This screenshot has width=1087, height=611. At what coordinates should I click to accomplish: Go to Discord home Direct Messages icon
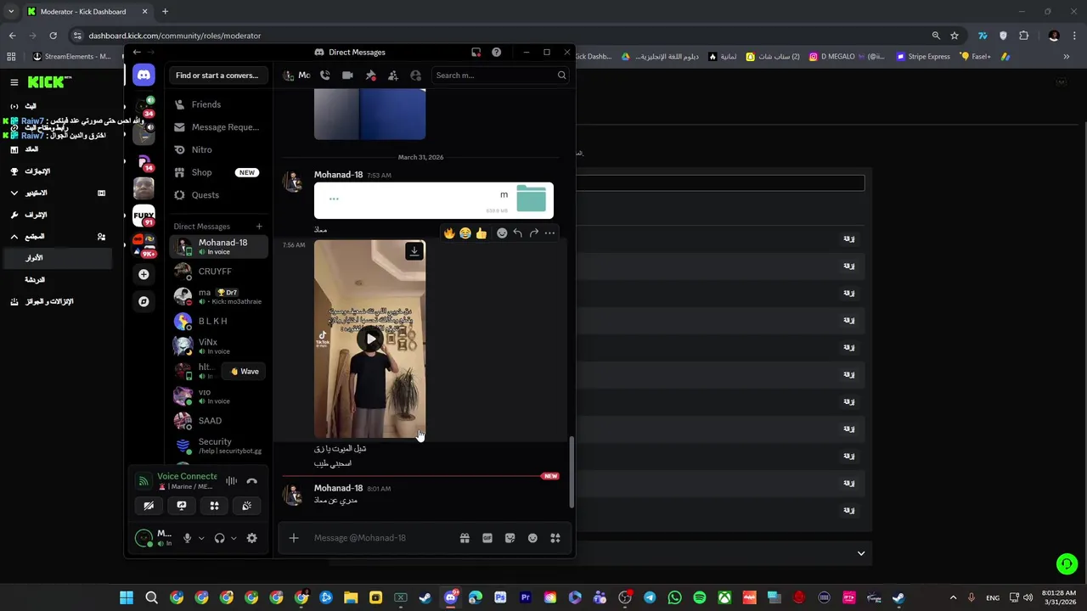click(144, 76)
